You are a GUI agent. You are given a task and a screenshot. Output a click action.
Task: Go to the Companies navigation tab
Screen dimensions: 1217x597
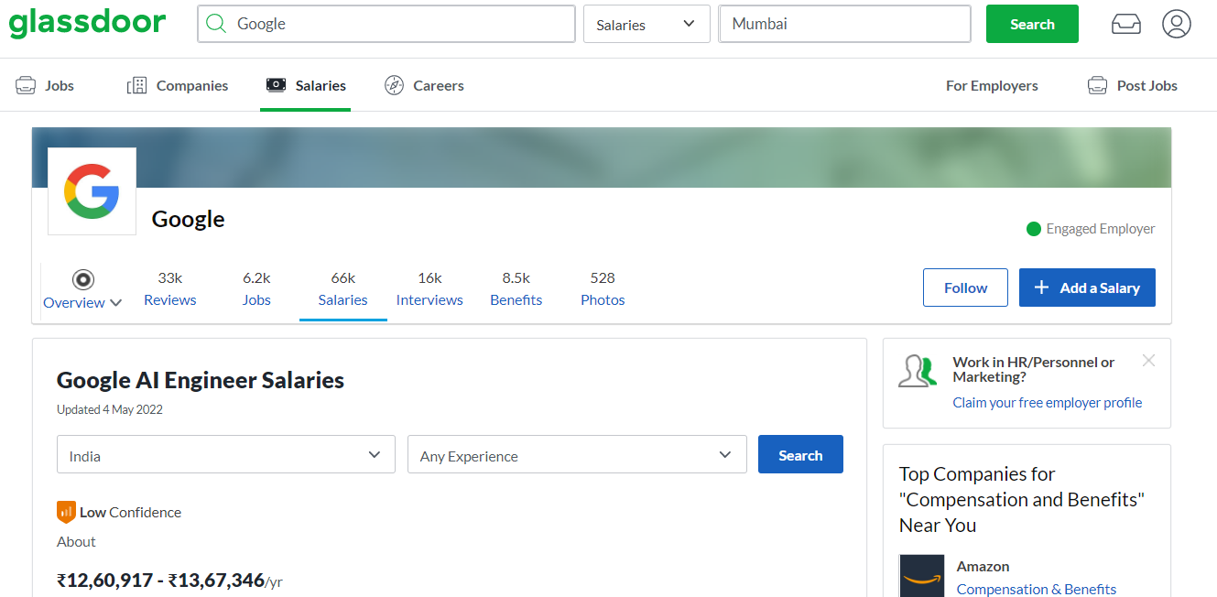point(178,85)
